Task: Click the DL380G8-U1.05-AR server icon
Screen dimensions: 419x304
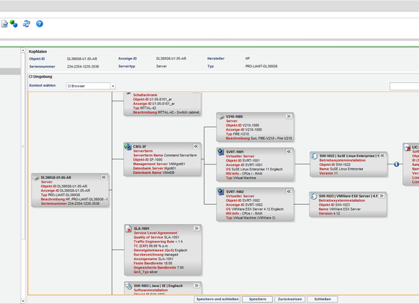Action: tap(36, 178)
